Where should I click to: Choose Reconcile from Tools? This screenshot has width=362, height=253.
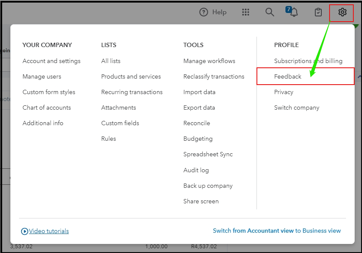[197, 123]
